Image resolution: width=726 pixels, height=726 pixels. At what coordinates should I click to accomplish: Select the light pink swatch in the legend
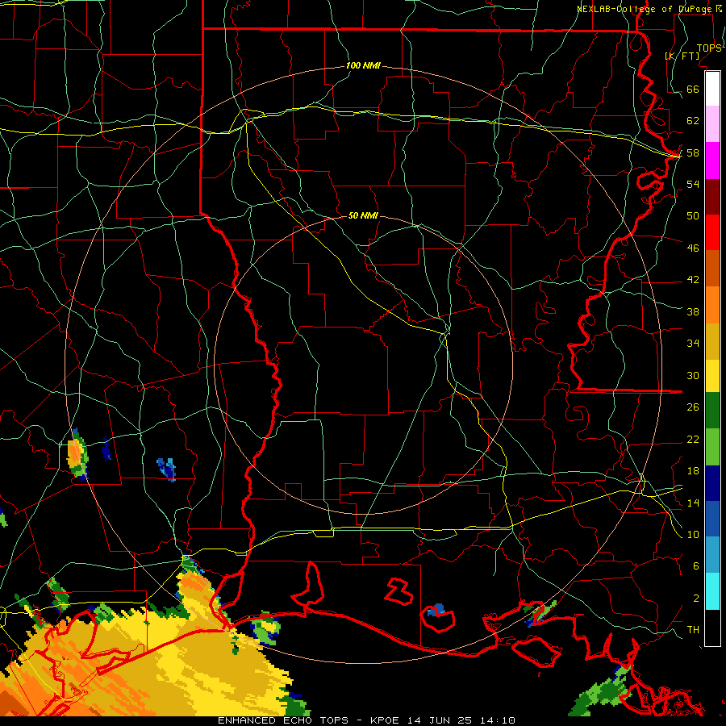pyautogui.click(x=712, y=124)
